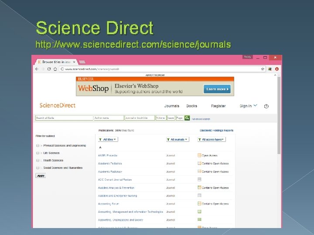Click the Page input field
The image size is (314, 235).
coord(180,118)
